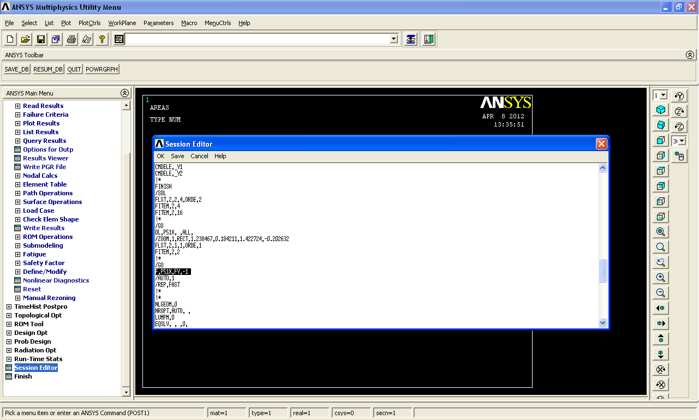Open the Pan-Zoom-Rotate cube icon
Image resolution: width=699 pixels, height=420 pixels.
56,39
